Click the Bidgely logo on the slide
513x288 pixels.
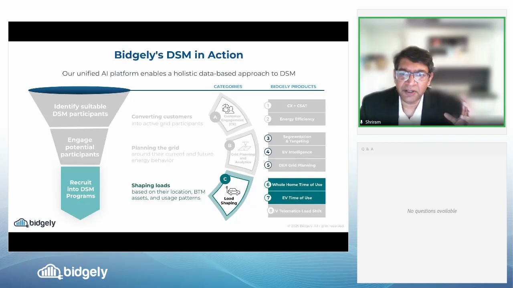pyautogui.click(x=35, y=223)
